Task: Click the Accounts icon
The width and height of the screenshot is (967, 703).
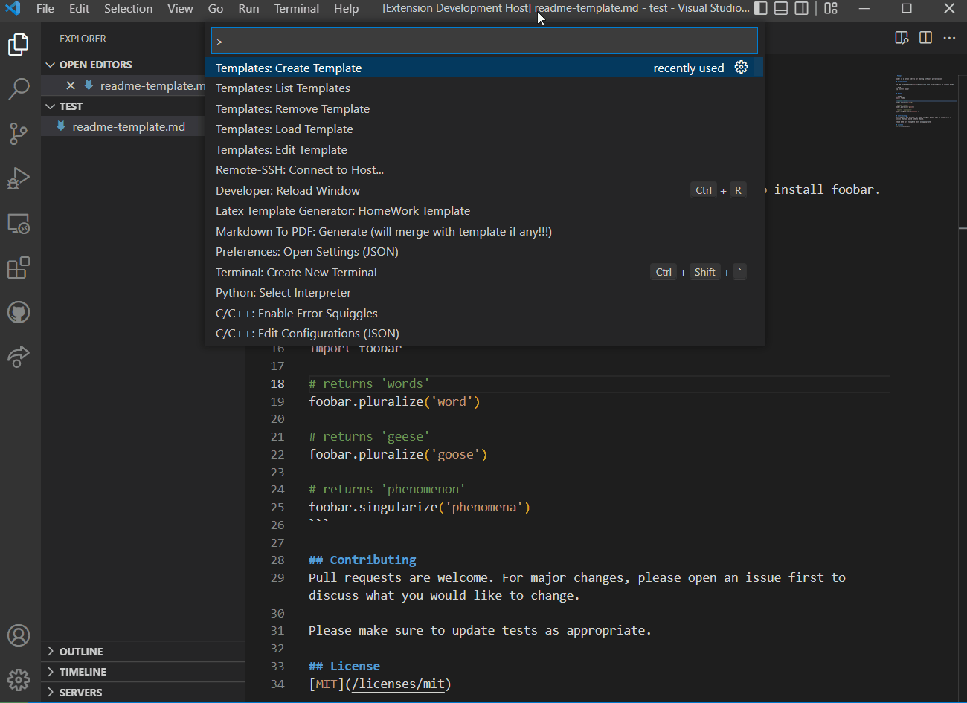Action: [19, 636]
